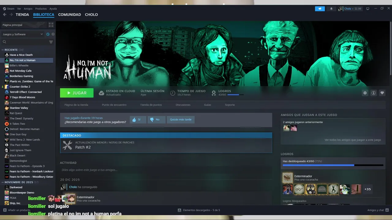392x220 pixels.
Task: Open Tienda de puntos link
Action: (151, 105)
